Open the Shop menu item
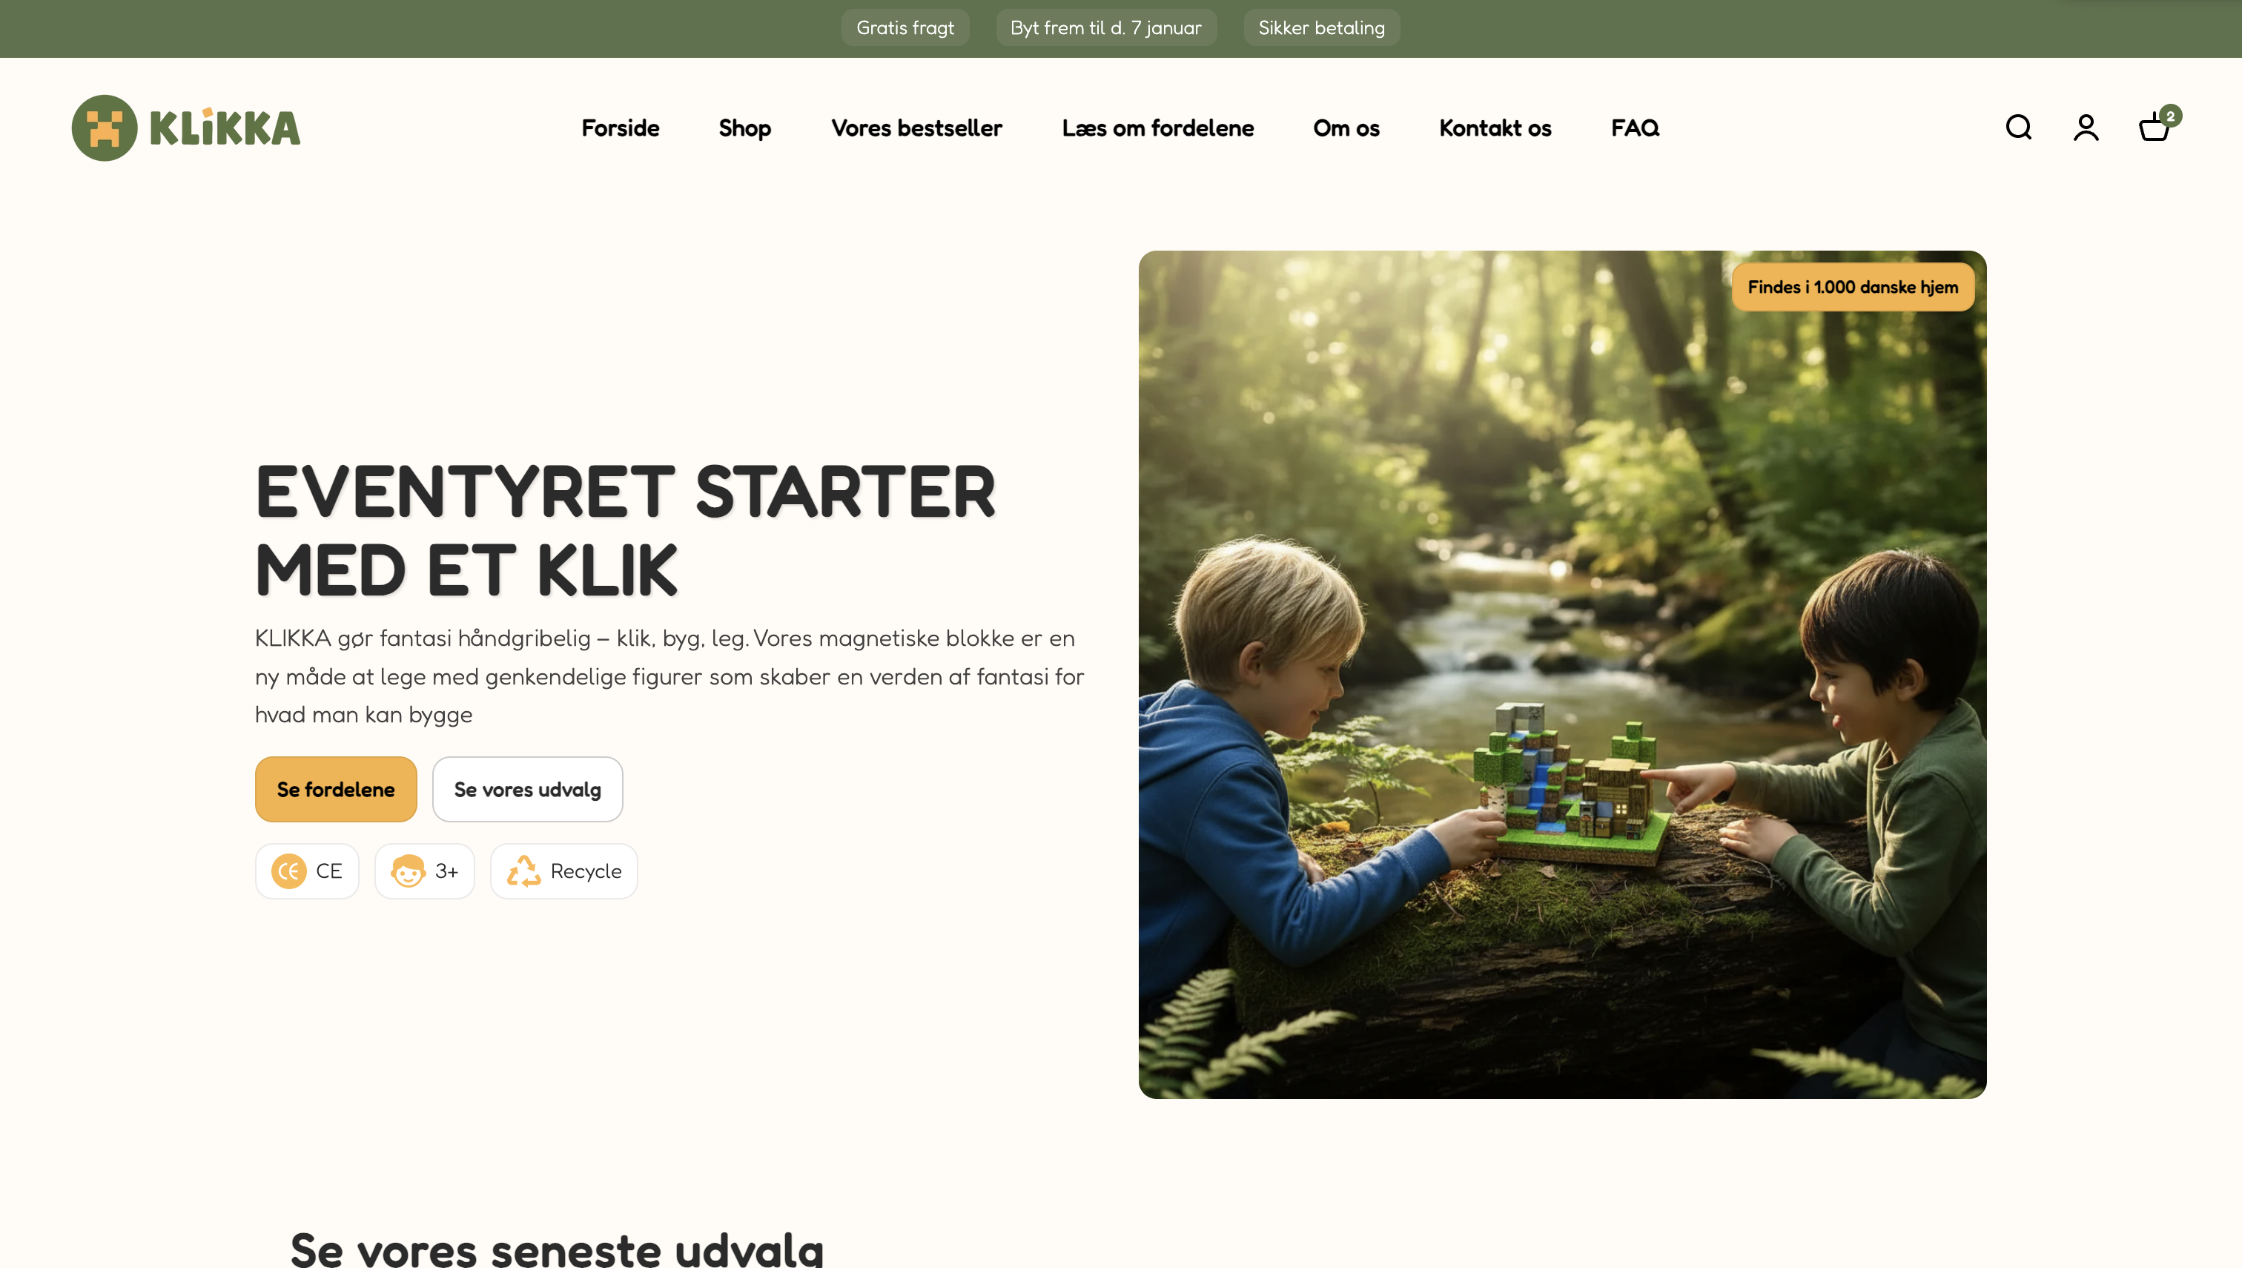The image size is (2242, 1268). coord(744,128)
